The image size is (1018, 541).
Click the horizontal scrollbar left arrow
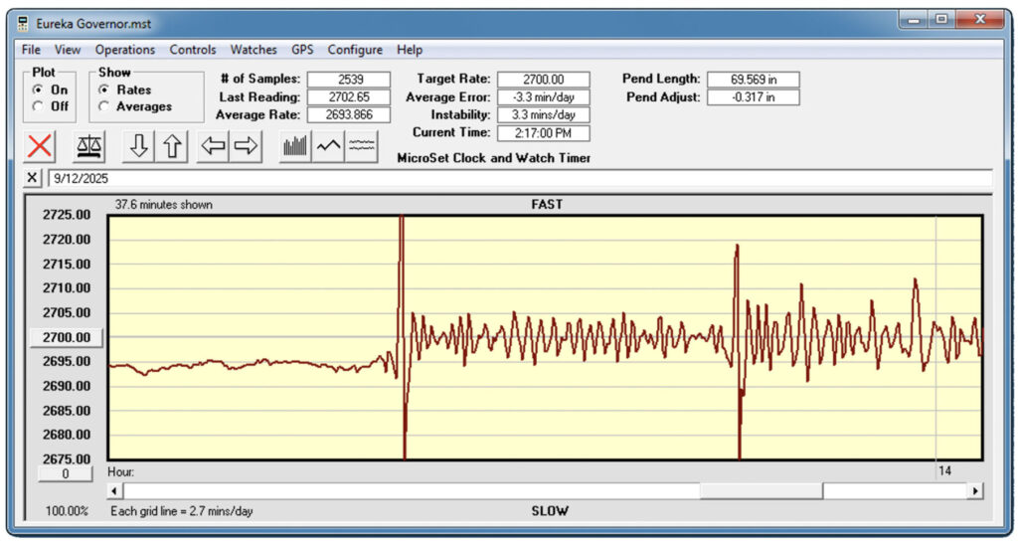pyautogui.click(x=115, y=490)
